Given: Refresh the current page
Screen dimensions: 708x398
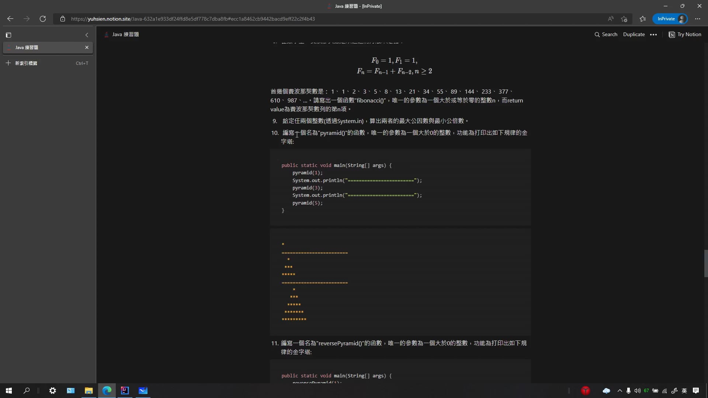Looking at the screenshot, I should coord(43,19).
